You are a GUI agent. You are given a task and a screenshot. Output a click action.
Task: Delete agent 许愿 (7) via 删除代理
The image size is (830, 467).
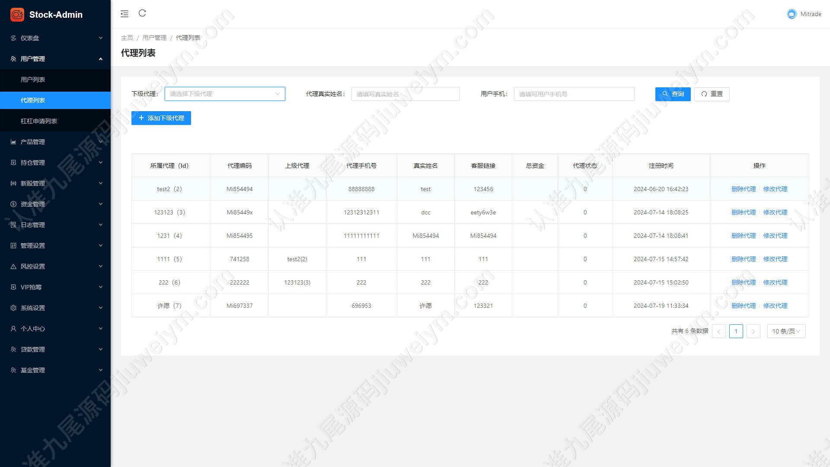click(744, 306)
